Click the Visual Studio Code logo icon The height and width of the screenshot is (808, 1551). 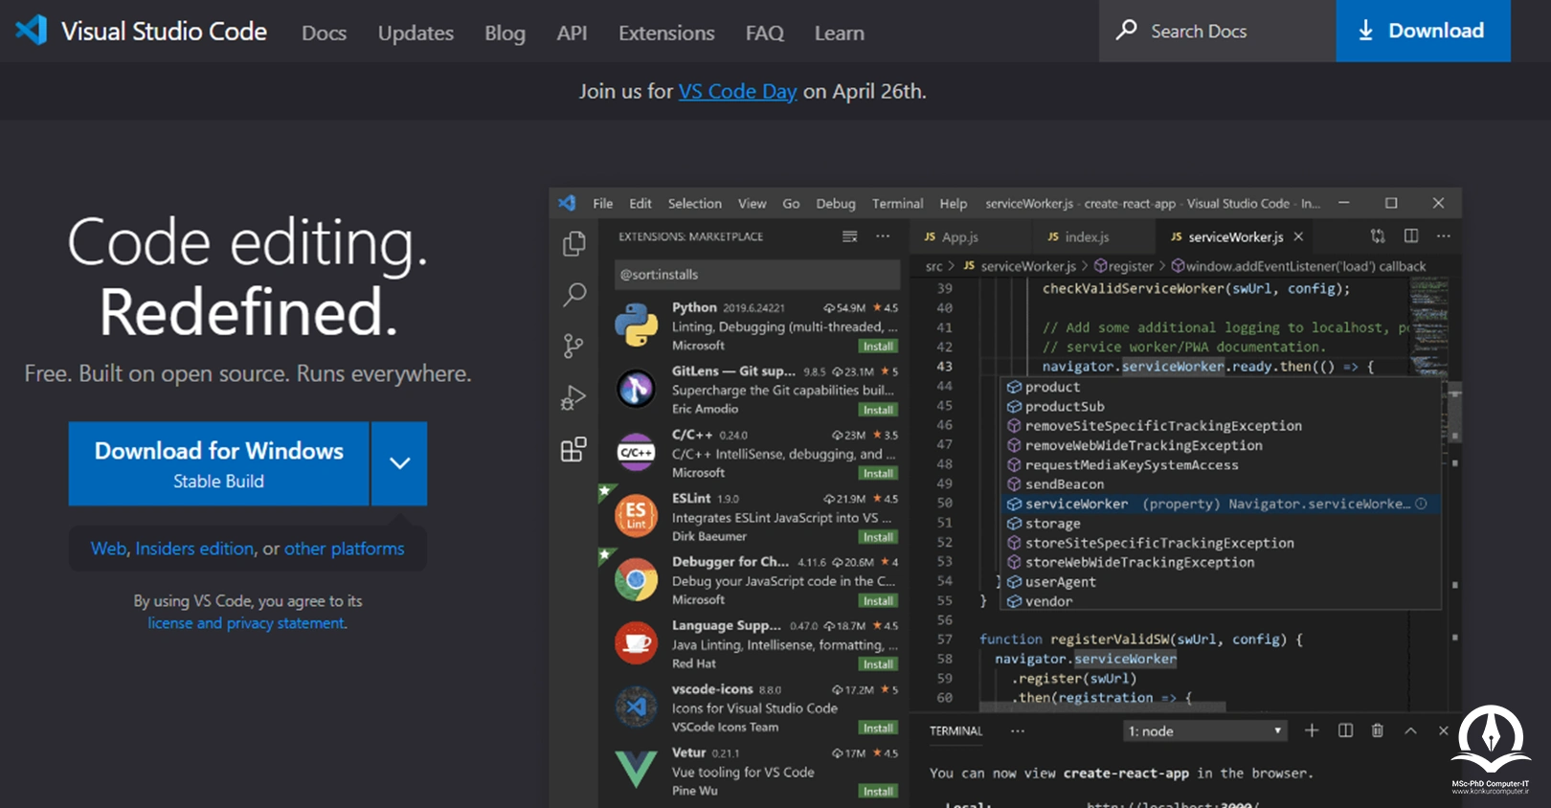(x=31, y=31)
